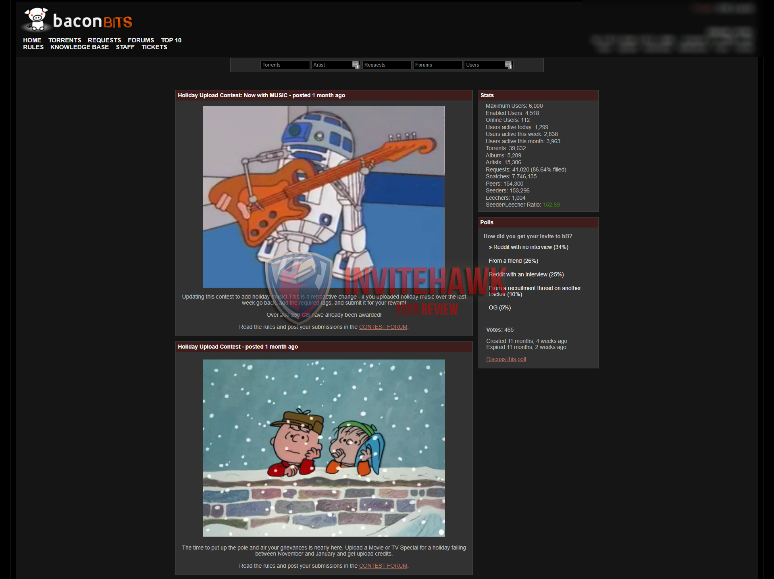This screenshot has height=579, width=774.
Task: Open the FORUMS page
Action: pos(141,40)
